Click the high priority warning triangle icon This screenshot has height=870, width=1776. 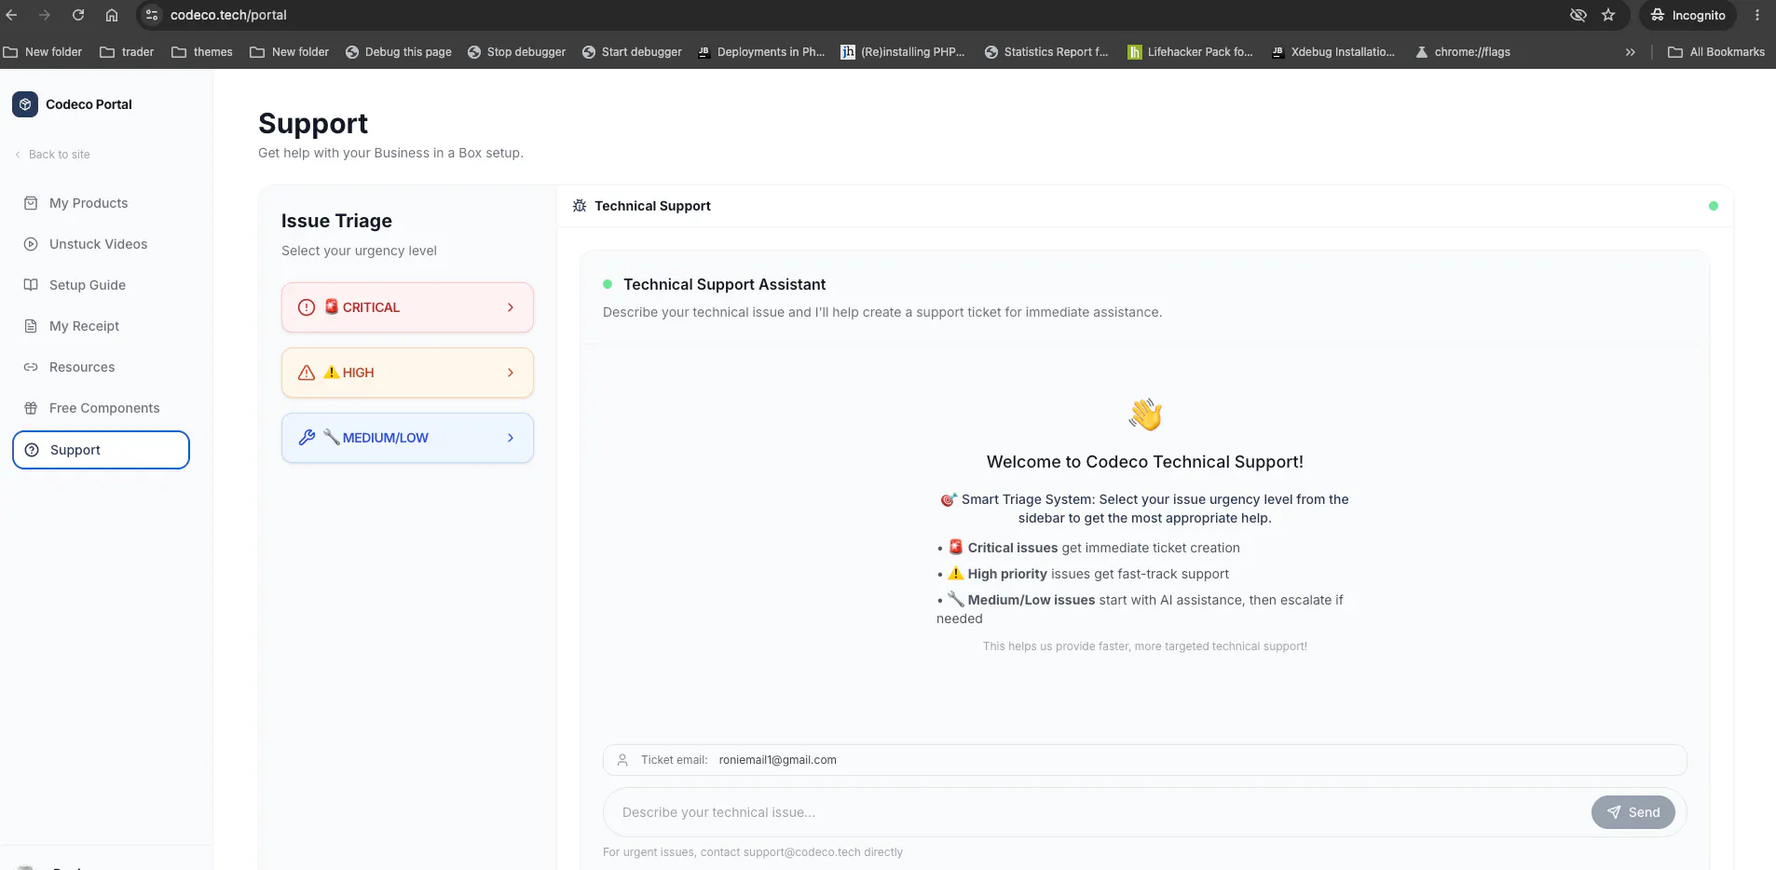(307, 373)
